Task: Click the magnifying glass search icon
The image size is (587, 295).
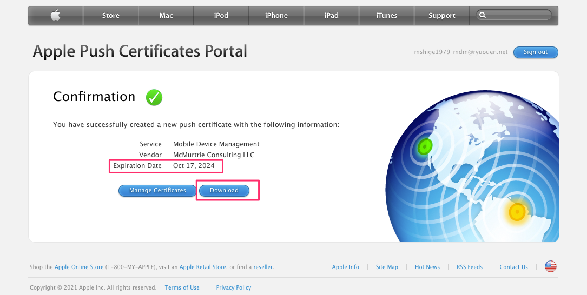Action: tap(483, 15)
